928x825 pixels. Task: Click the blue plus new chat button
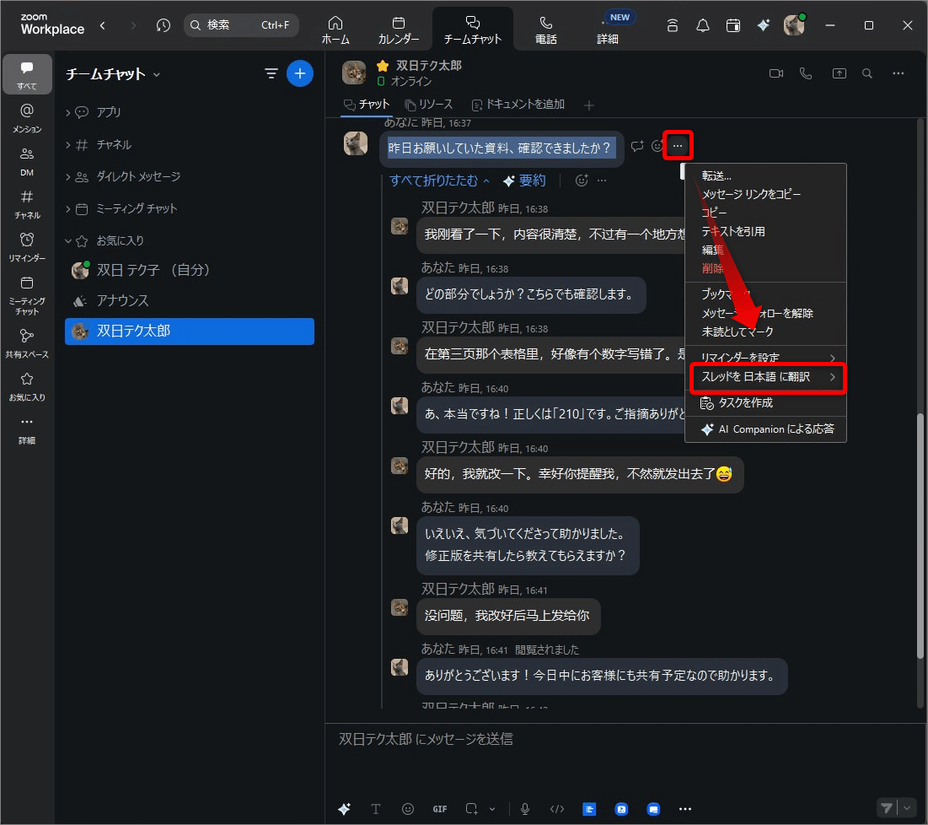point(300,73)
